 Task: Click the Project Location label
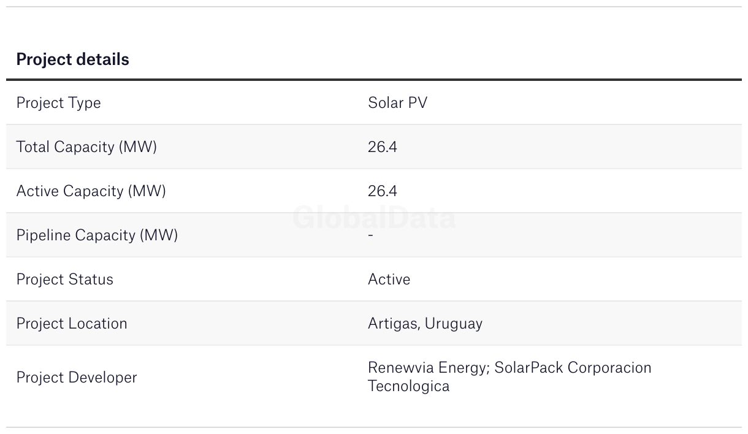click(x=72, y=324)
